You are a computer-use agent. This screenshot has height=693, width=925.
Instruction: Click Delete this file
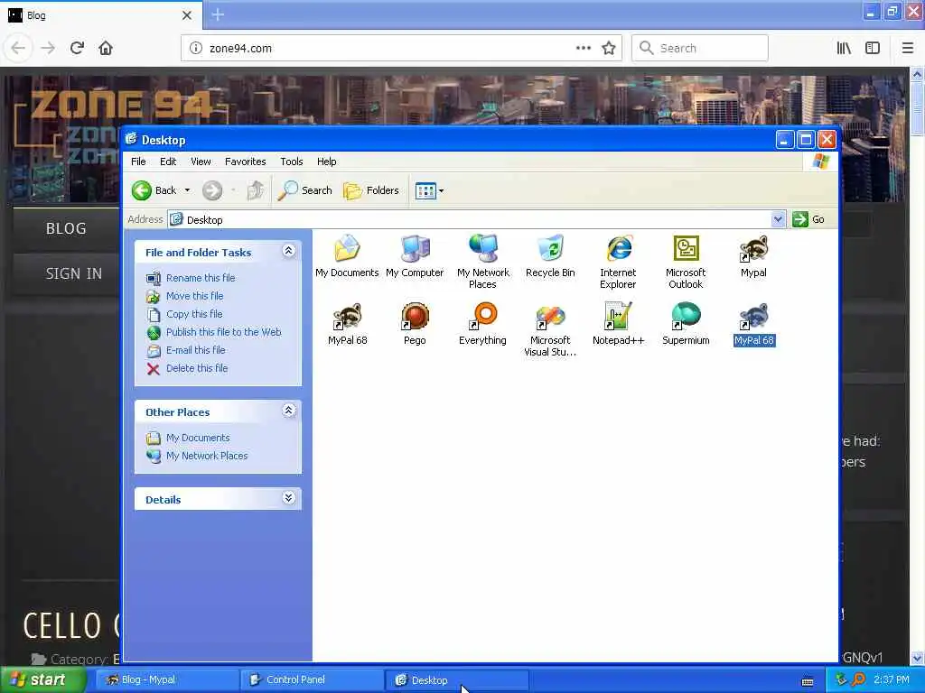point(197,368)
